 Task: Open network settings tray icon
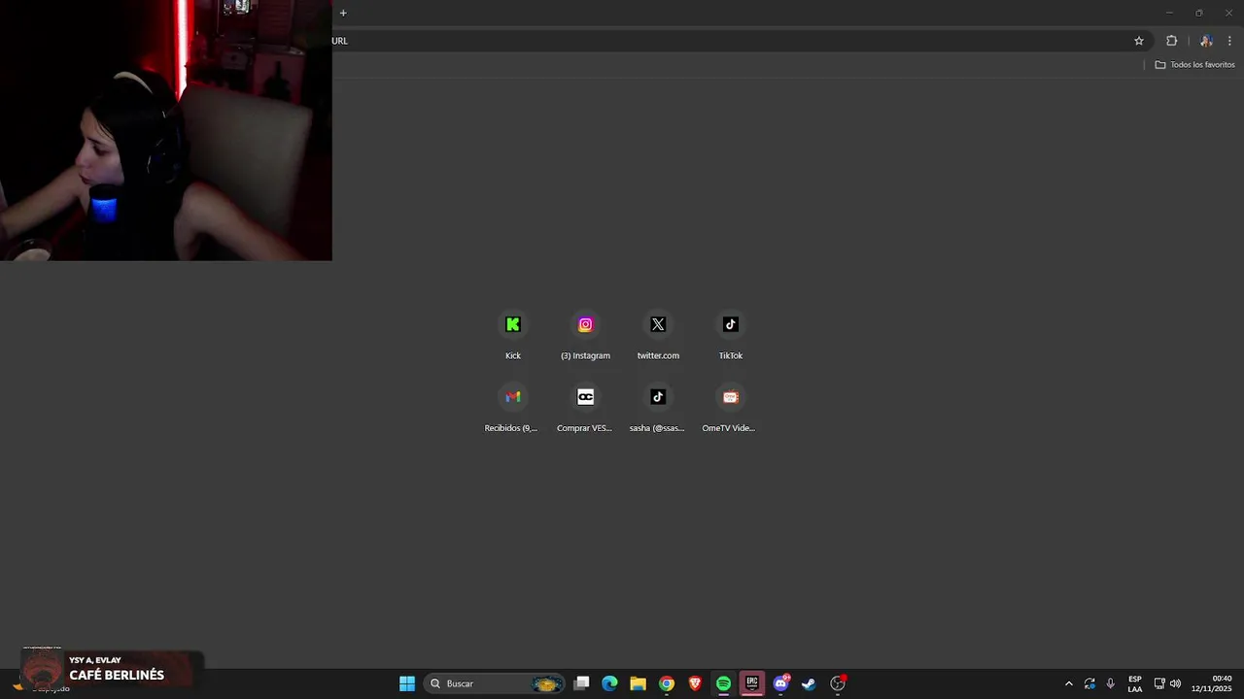[x=1159, y=683]
